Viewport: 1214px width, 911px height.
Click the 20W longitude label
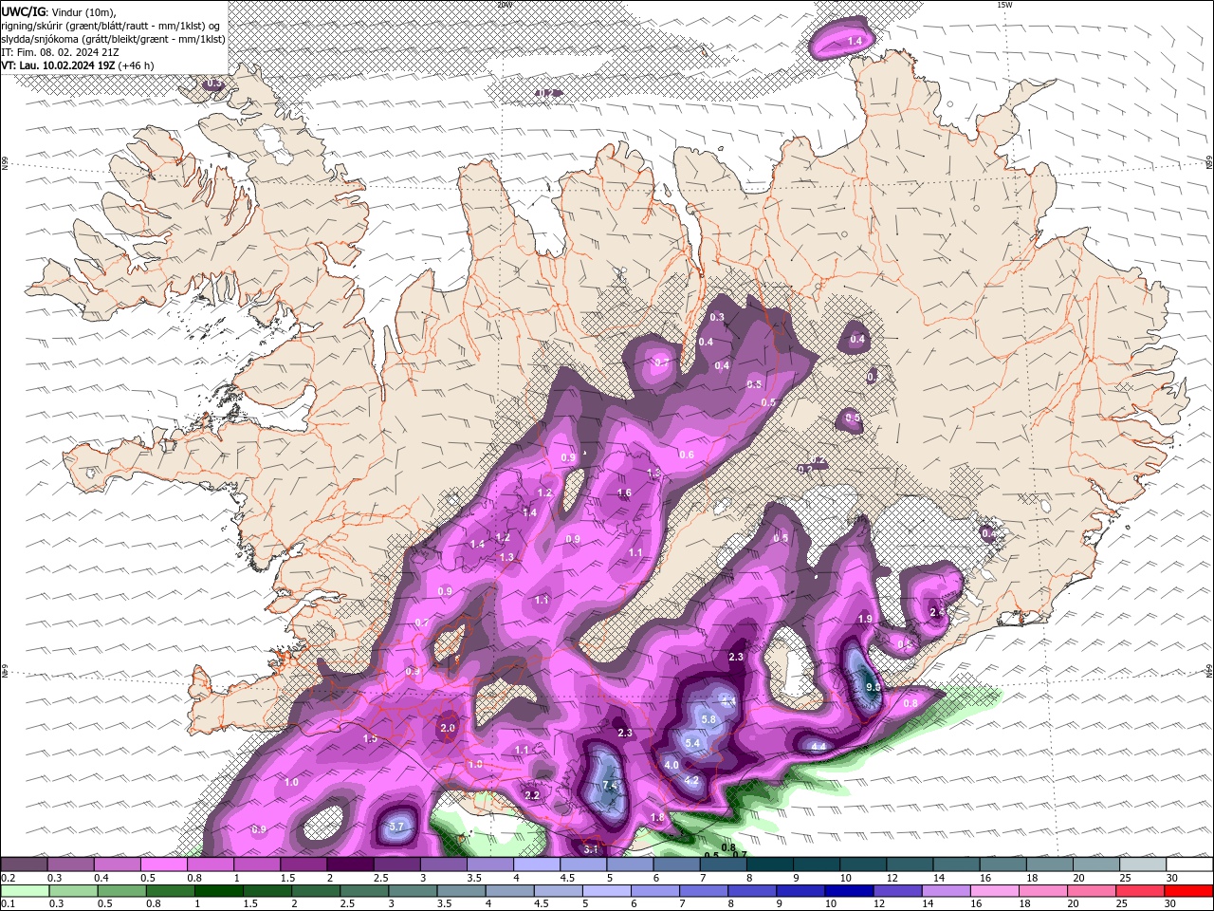(x=504, y=5)
